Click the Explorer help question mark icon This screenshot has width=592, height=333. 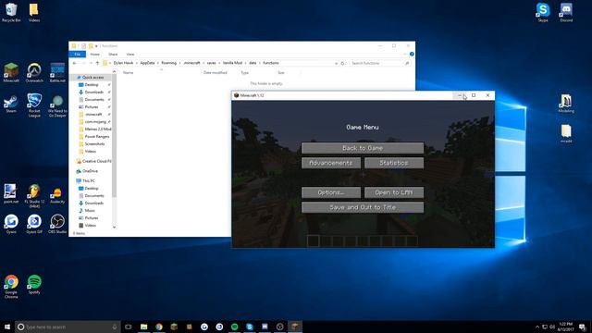[412, 55]
